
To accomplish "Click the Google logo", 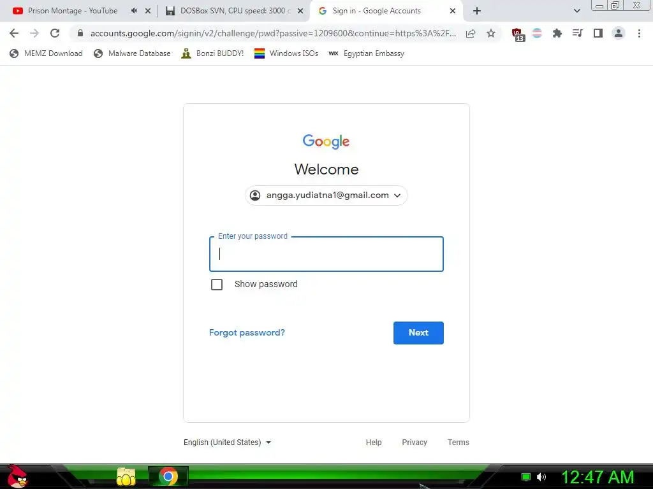I will tap(326, 141).
